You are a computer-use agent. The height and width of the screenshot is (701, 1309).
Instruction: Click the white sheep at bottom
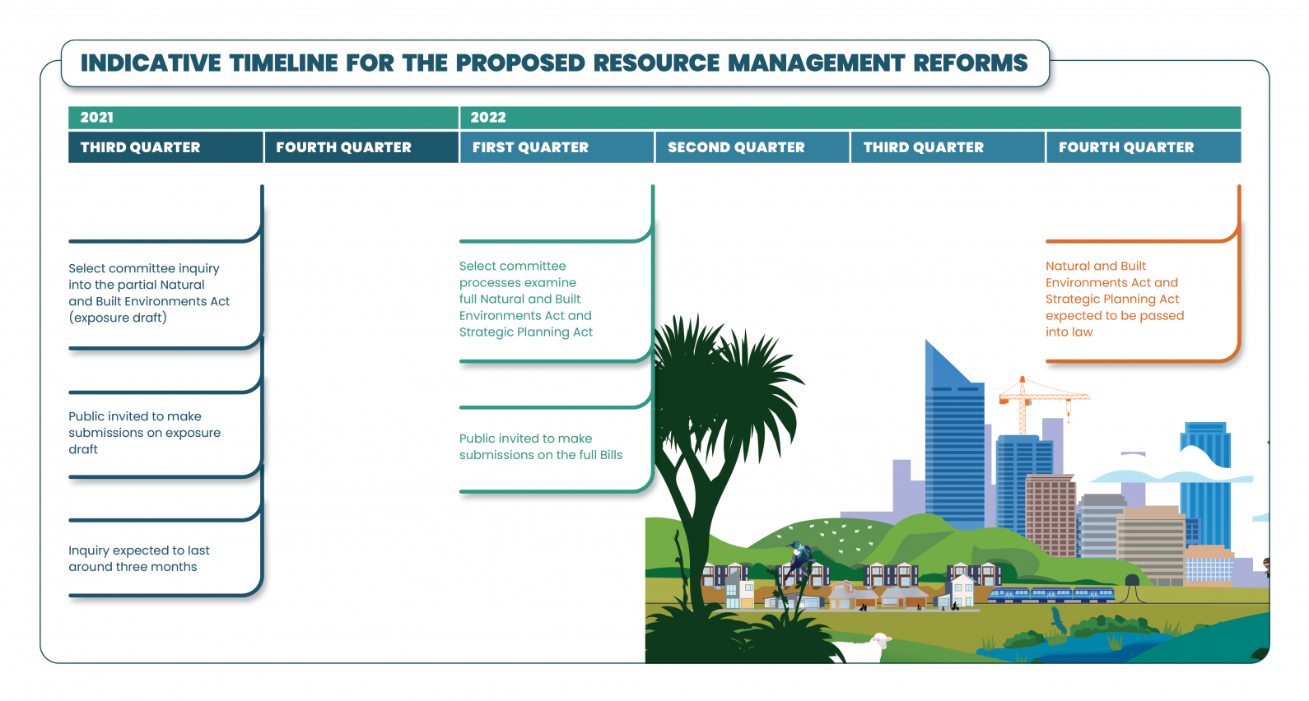click(862, 648)
